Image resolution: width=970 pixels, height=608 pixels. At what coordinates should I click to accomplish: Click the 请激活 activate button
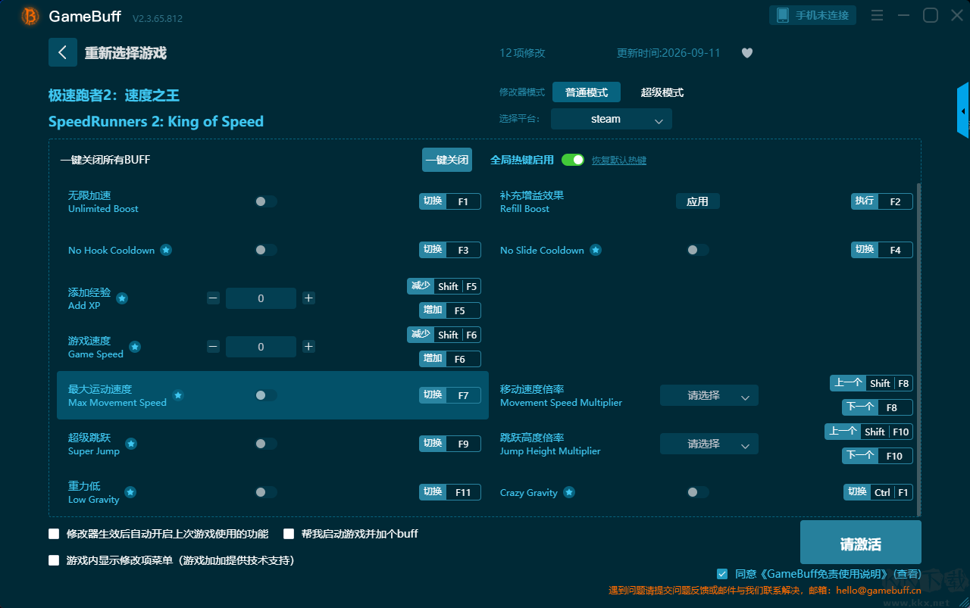tap(861, 542)
